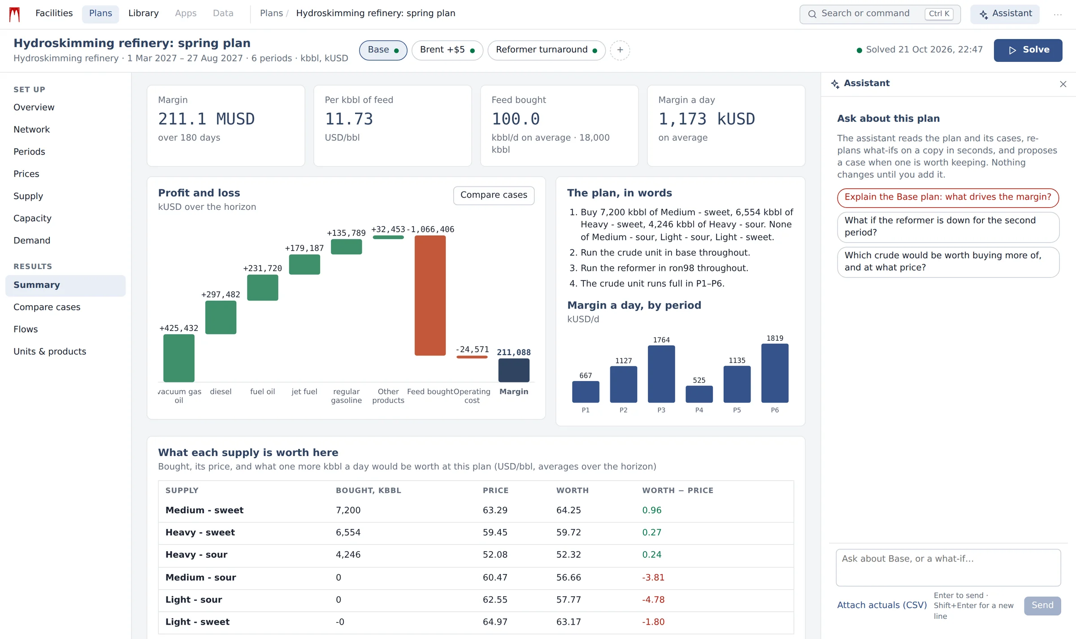Select the Reformer turnaround case chip
Viewport: 1076px width, 639px height.
pyautogui.click(x=546, y=50)
